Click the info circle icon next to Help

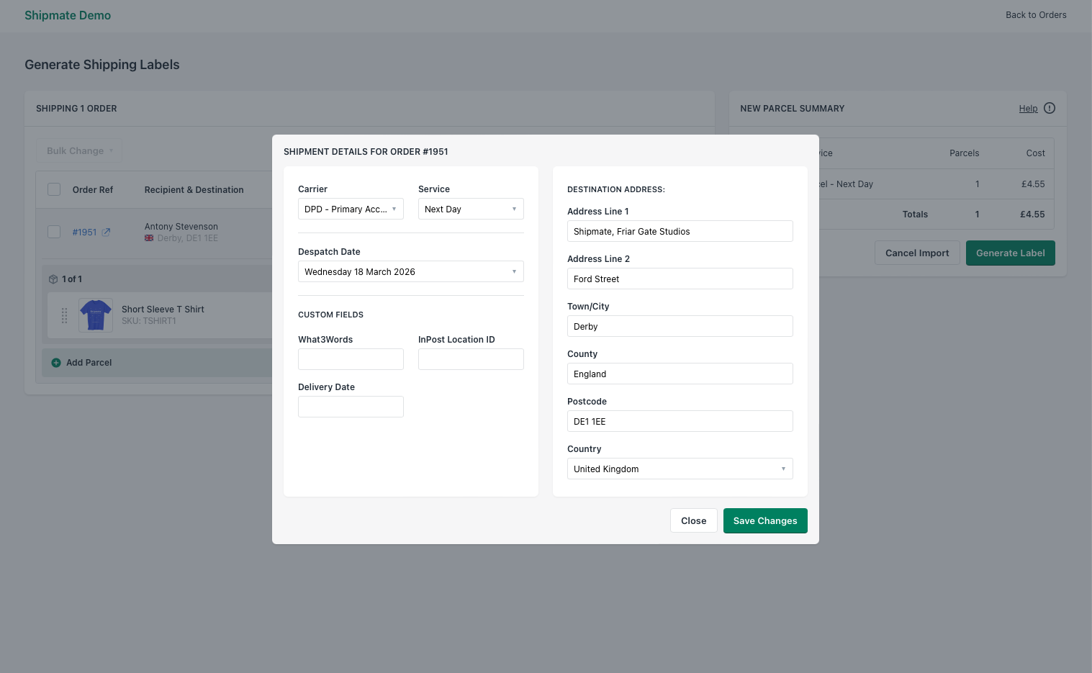[1049, 108]
